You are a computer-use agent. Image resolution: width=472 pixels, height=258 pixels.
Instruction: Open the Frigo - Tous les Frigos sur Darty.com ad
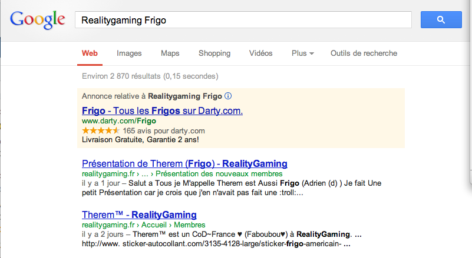(162, 111)
